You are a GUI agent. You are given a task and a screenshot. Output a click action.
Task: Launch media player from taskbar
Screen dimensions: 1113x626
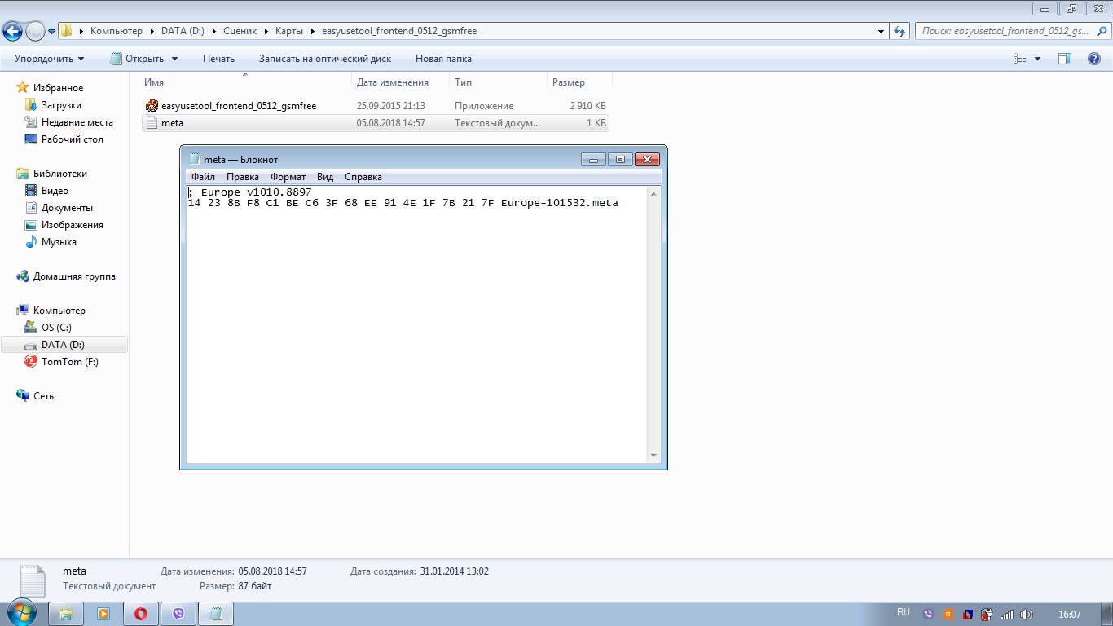coord(103,614)
